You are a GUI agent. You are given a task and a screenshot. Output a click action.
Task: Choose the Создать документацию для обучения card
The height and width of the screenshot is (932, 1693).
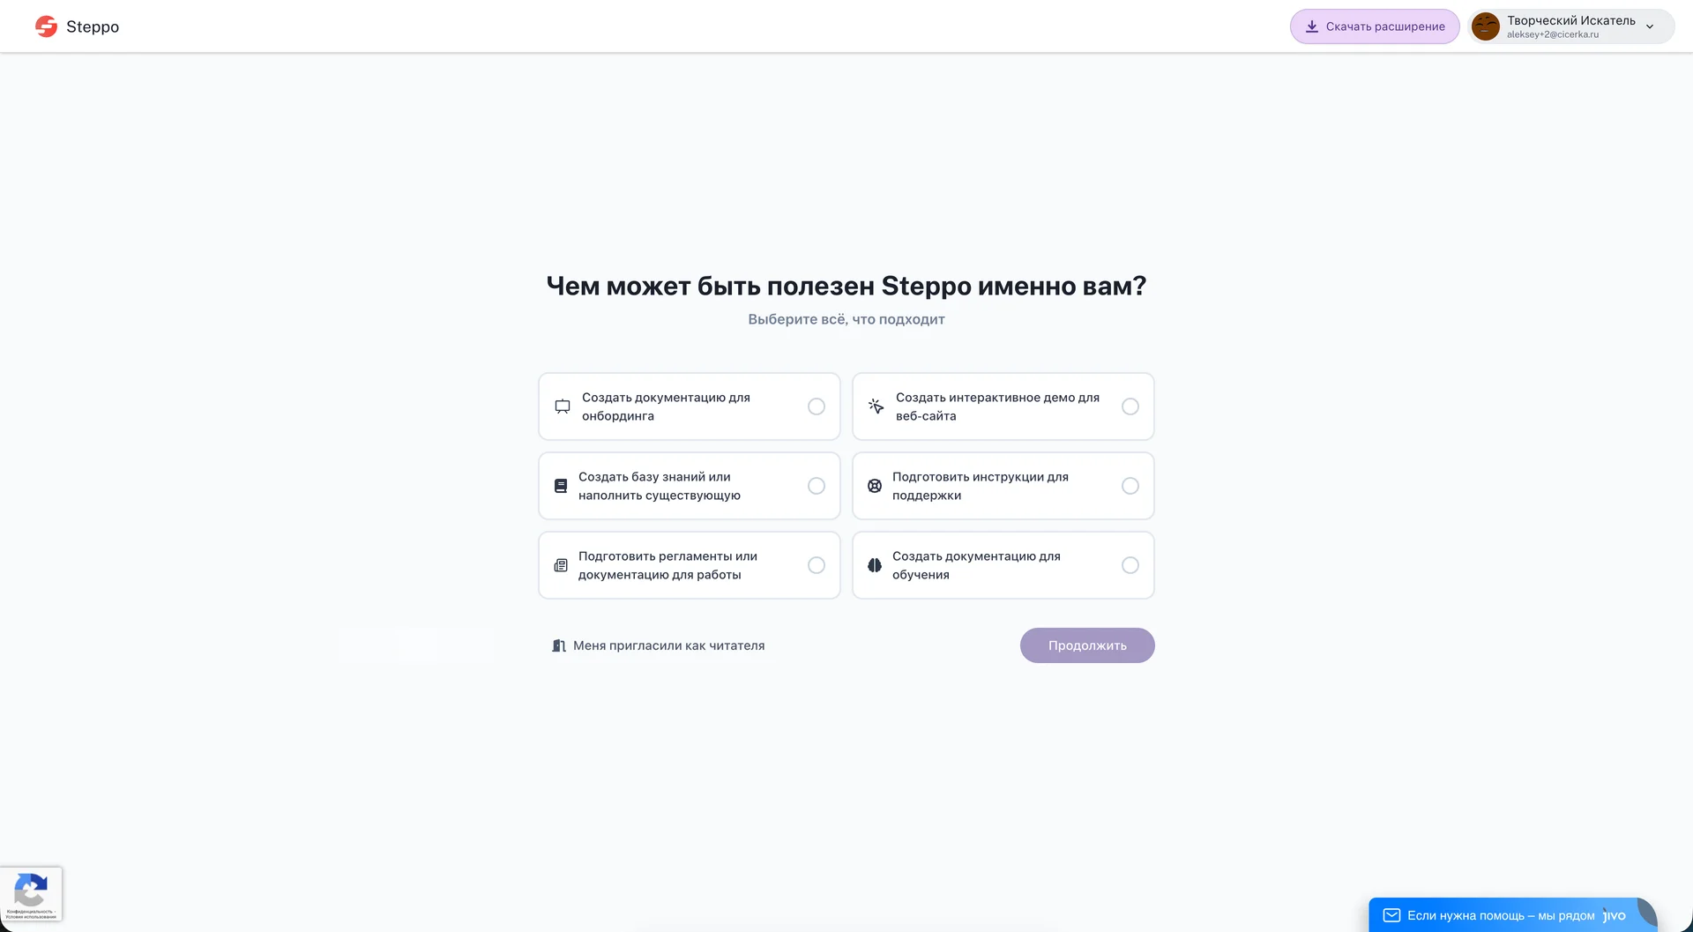pos(1003,565)
